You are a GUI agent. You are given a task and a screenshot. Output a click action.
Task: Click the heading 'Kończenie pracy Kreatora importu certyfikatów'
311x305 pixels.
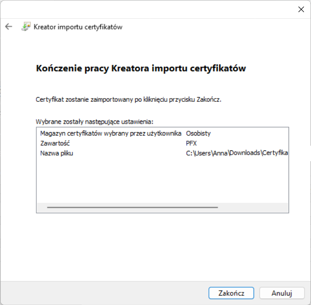(141, 68)
